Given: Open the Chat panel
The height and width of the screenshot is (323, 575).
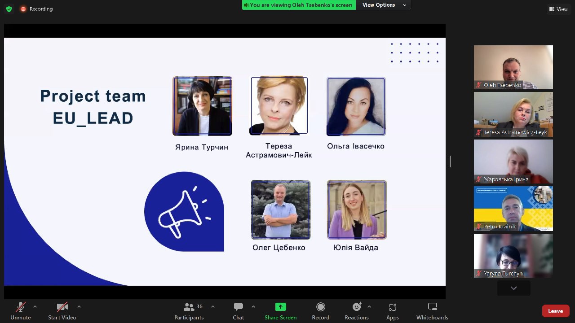Looking at the screenshot, I should 238,311.
